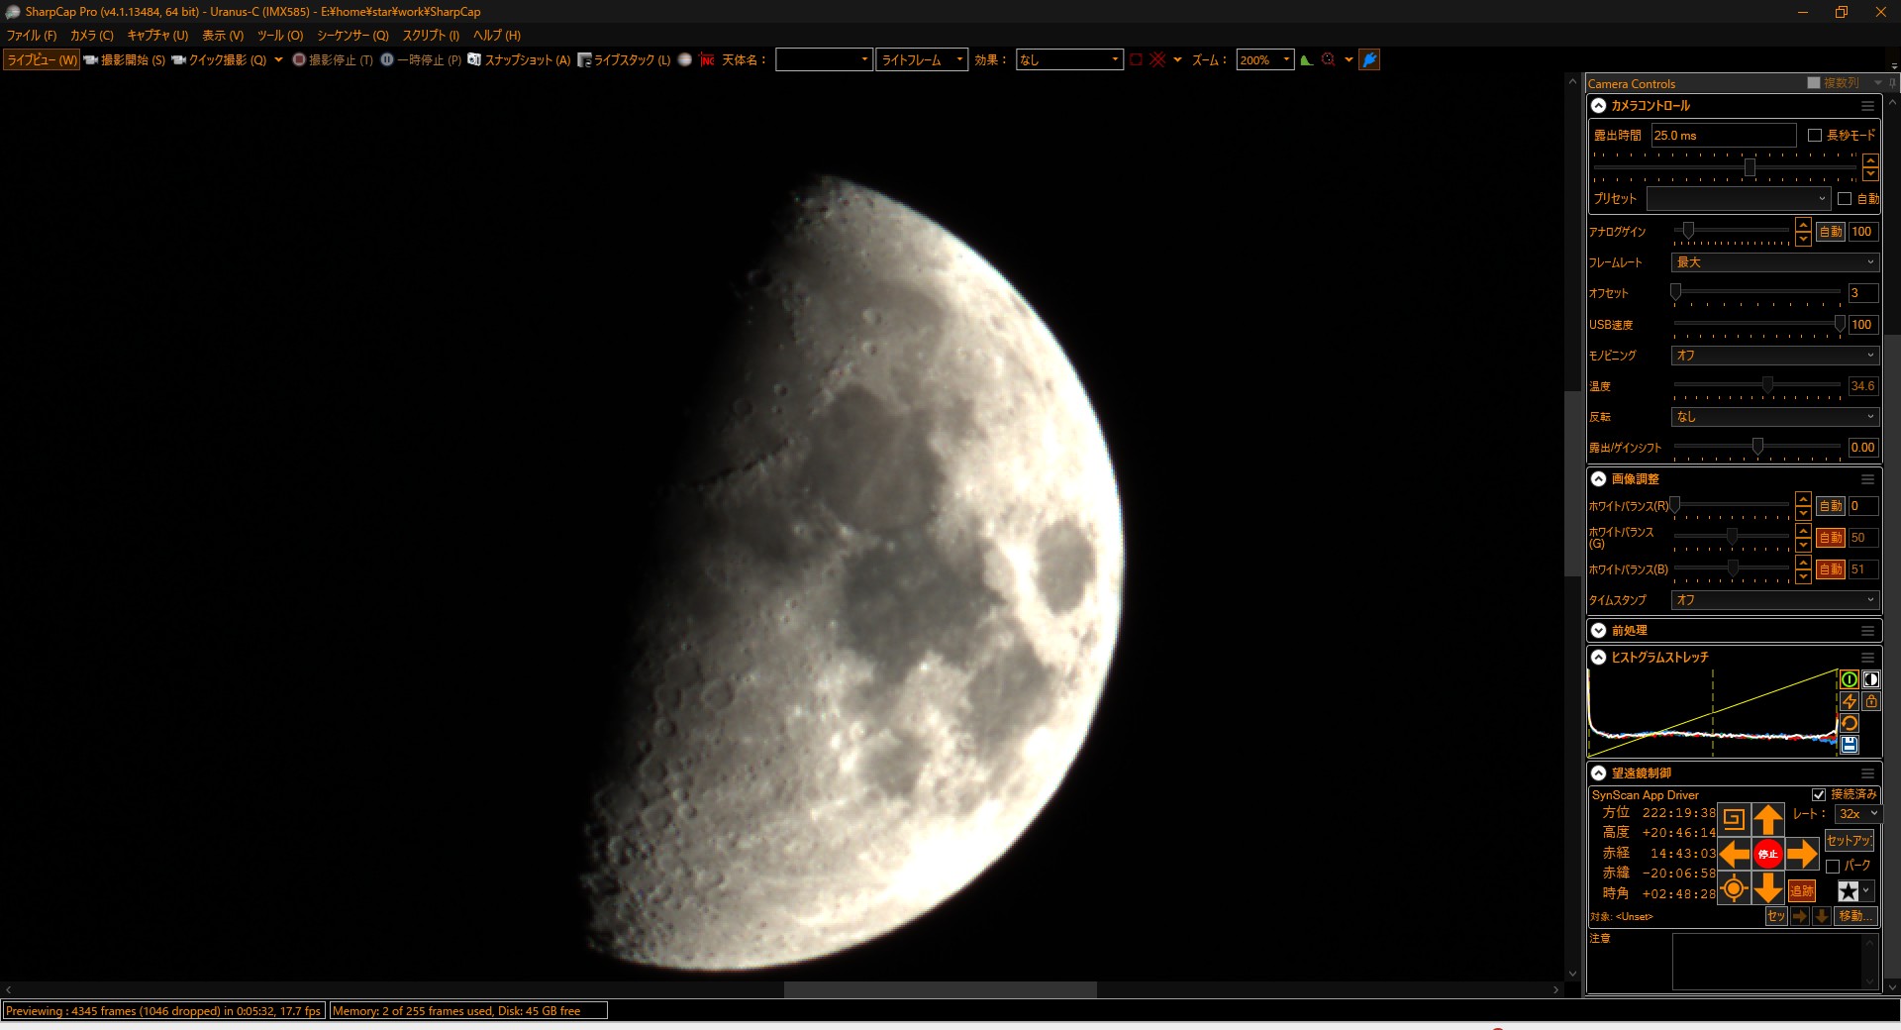The width and height of the screenshot is (1901, 1030).
Task: Open the モノビニング dropdown
Action: coord(1775,356)
